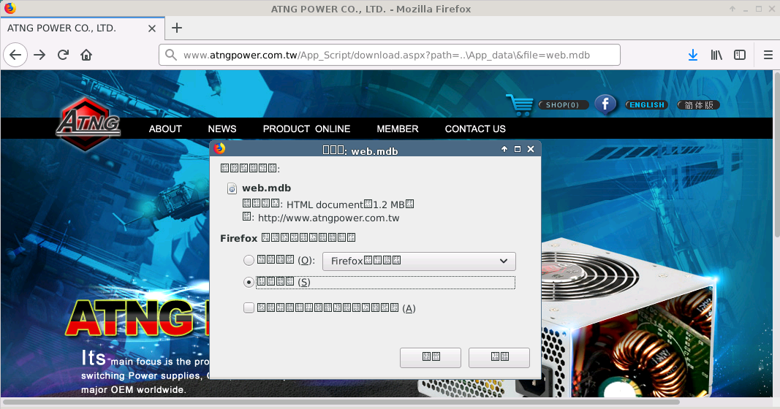Click the right-hand button in the dialog footer
The width and height of the screenshot is (780, 409).
point(499,357)
